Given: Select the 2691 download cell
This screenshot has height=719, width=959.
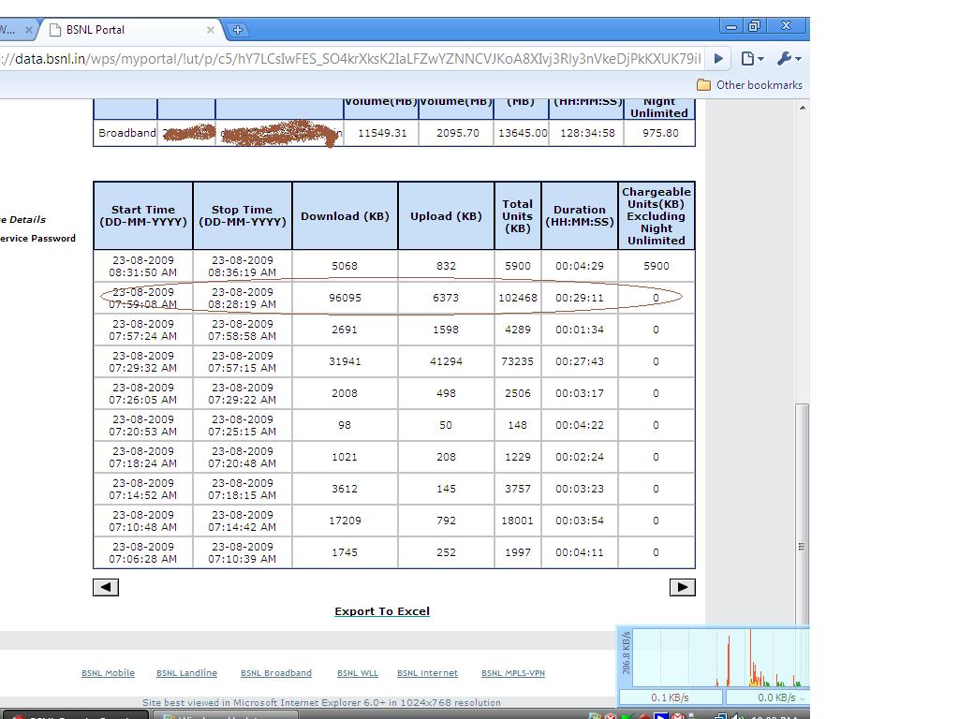Looking at the screenshot, I should tap(345, 330).
